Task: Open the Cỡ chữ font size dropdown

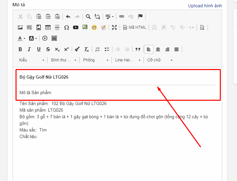Action: (x=160, y=60)
